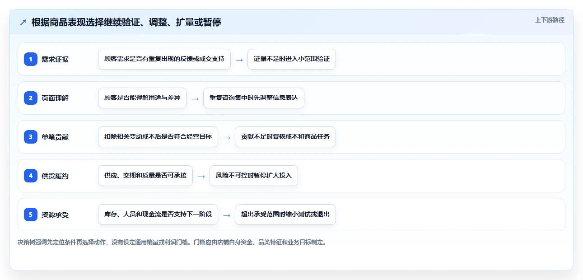Click the footnote starting with 决策树强调先定位条件

point(172,242)
